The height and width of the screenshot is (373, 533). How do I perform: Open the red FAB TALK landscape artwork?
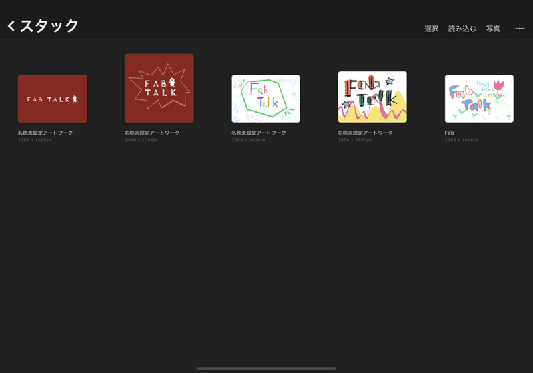pos(53,99)
